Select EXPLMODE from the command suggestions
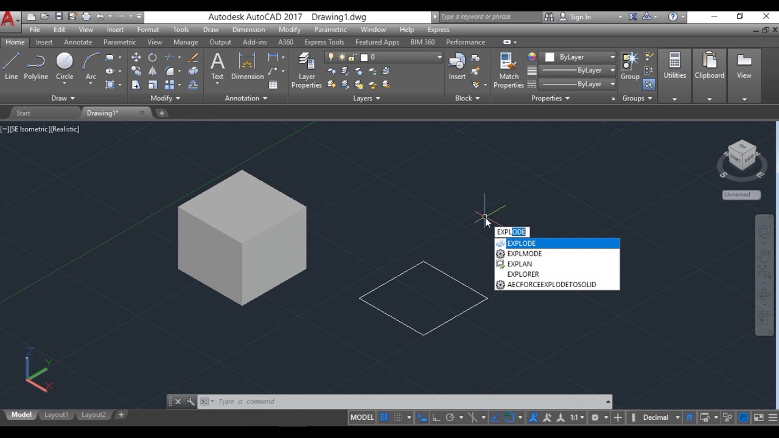Image resolution: width=779 pixels, height=438 pixels. coord(557,254)
